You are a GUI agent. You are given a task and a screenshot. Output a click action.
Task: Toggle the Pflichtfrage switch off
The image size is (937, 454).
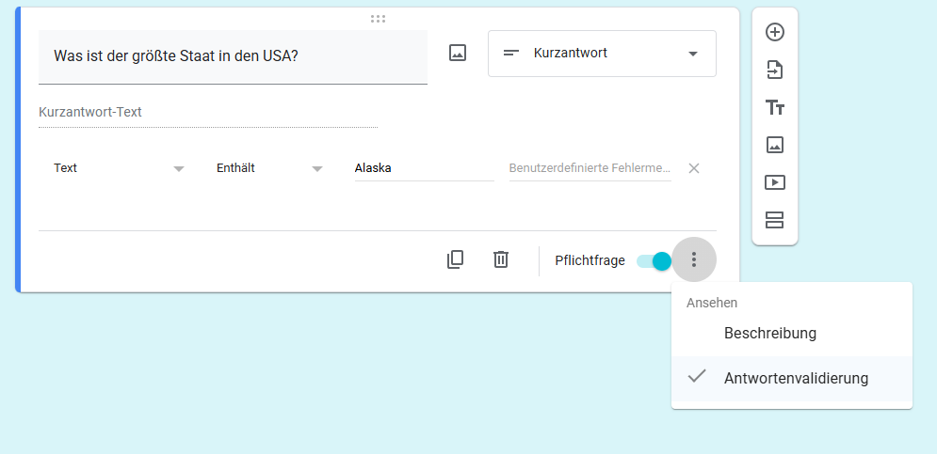[654, 260]
